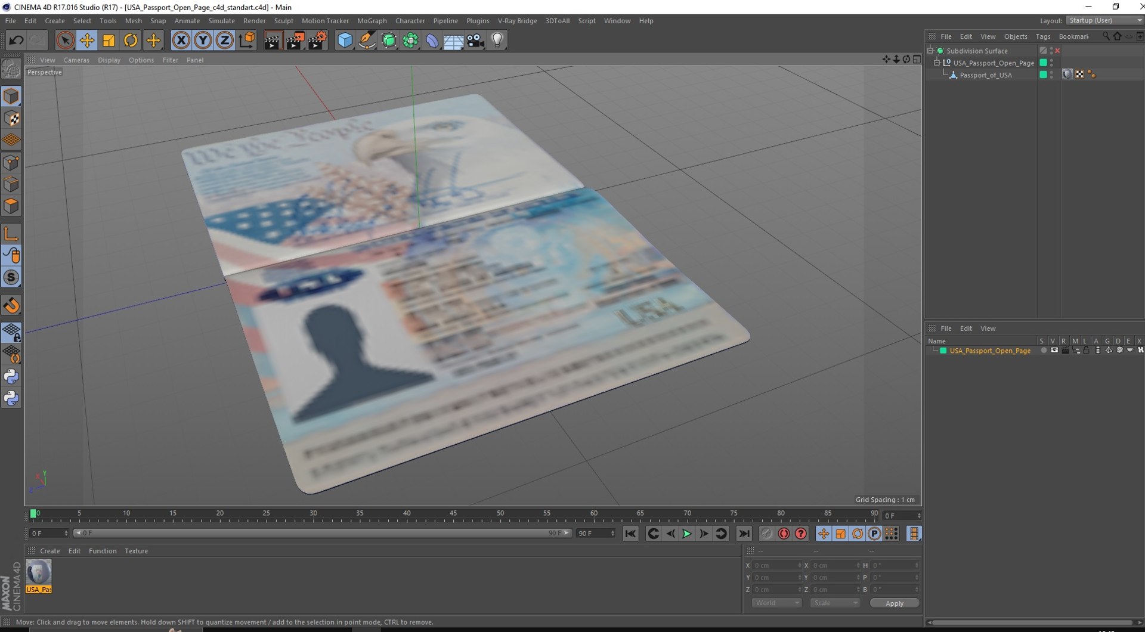The width and height of the screenshot is (1145, 632).
Task: Open the Layout dropdown Startup (User)
Action: coord(1104,20)
